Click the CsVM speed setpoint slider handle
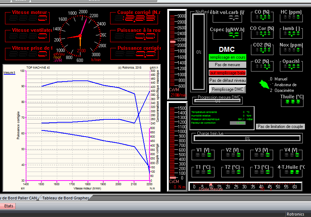Image resolution: width=311 pixels, height=217 pixels. click(173, 42)
